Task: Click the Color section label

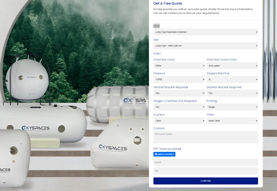Action: (157, 53)
